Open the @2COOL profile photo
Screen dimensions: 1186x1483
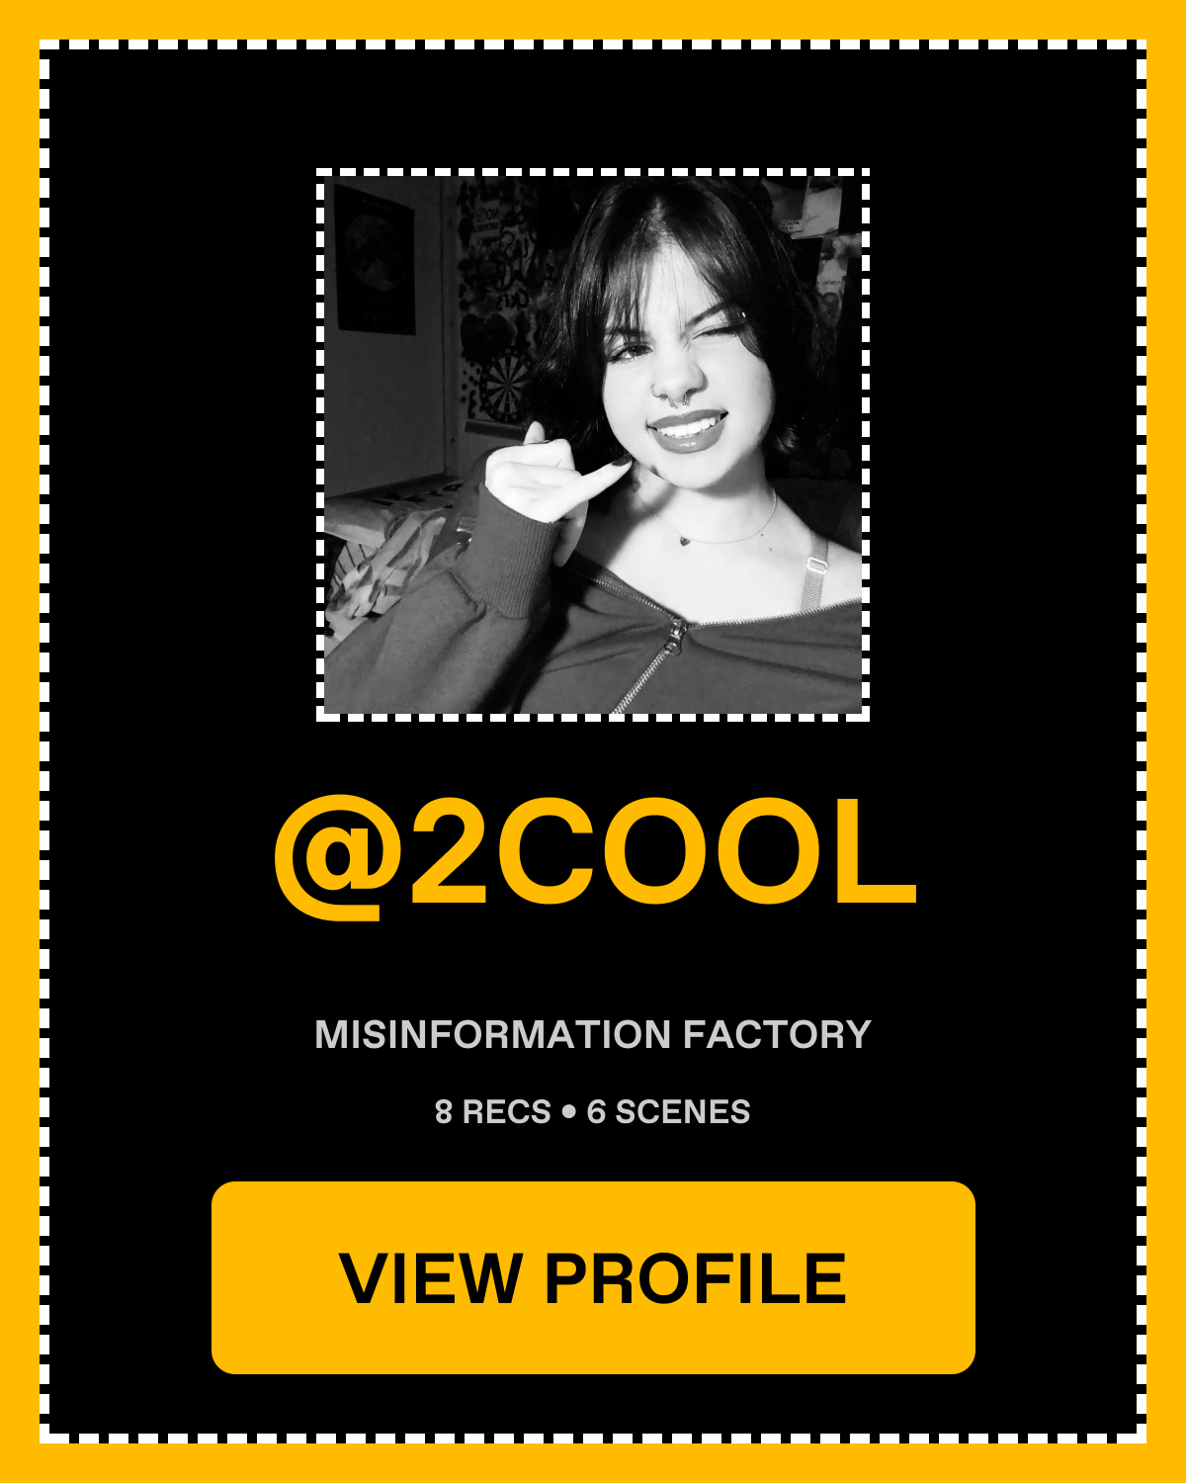tap(593, 445)
